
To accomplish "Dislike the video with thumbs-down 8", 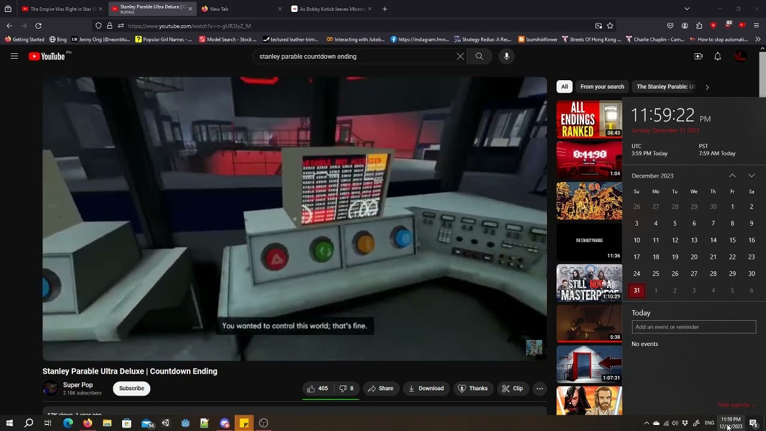I will 346,388.
